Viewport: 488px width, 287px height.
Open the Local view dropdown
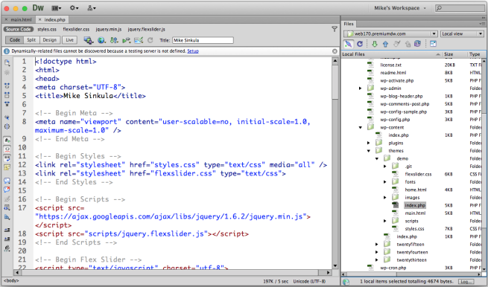pyautogui.click(x=462, y=33)
